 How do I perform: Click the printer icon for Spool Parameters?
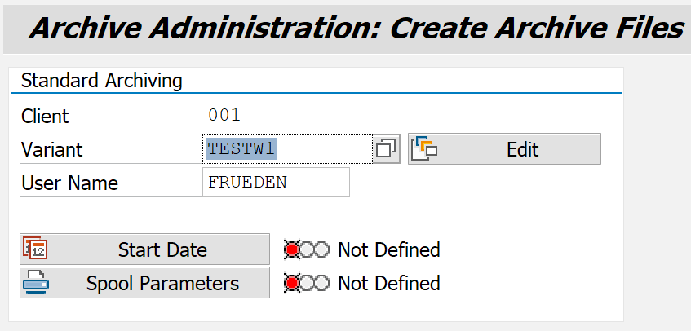tap(34, 283)
